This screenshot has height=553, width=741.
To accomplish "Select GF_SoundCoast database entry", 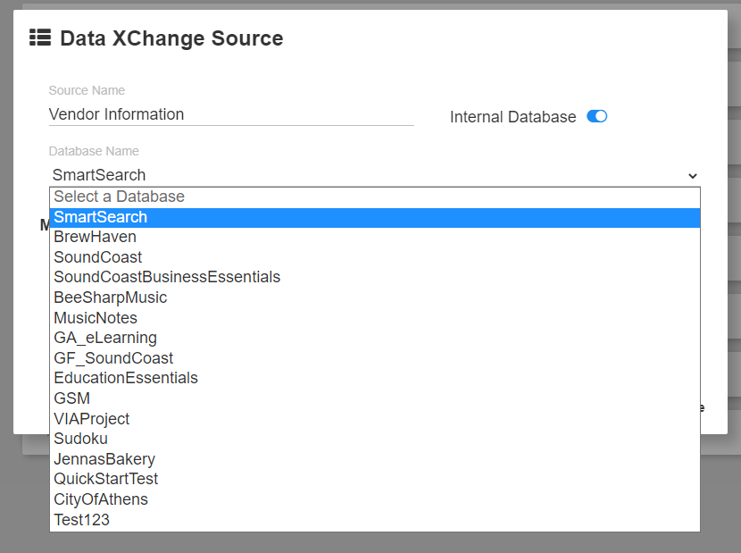I will pyautogui.click(x=113, y=358).
